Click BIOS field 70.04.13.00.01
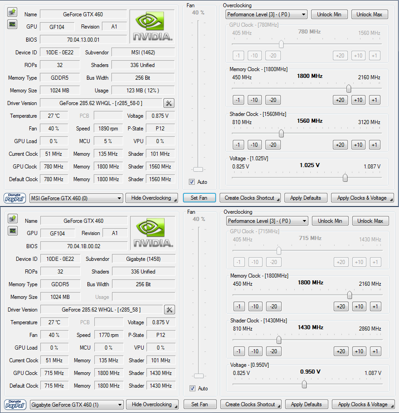The width and height of the screenshot is (399, 413). 83,40
